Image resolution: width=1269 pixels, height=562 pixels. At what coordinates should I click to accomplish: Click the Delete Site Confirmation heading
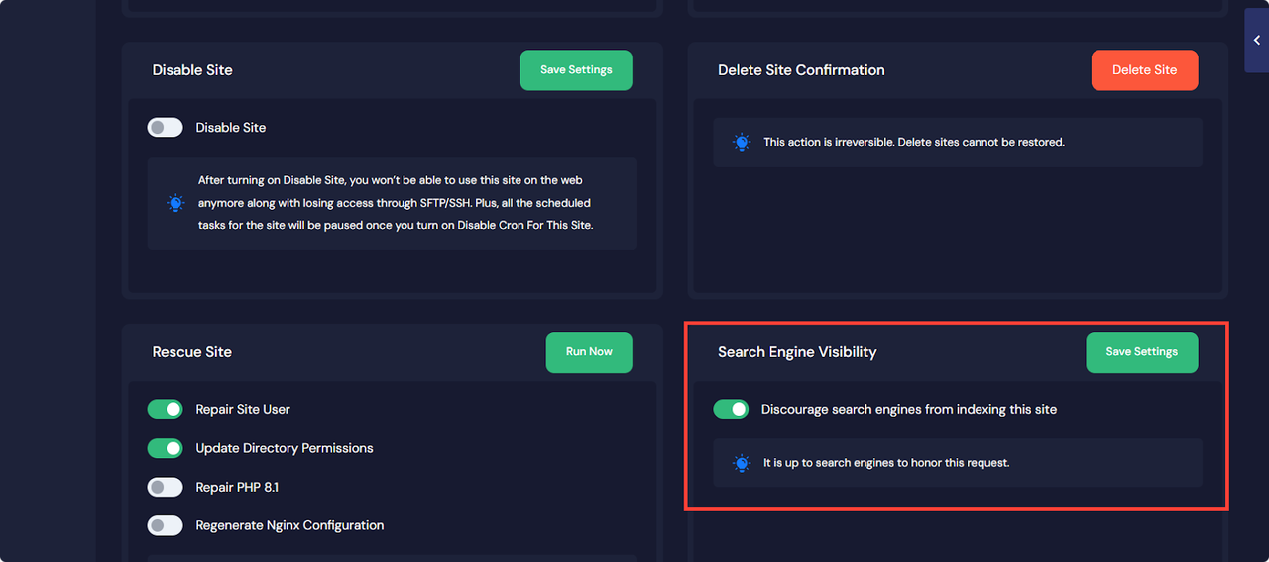(801, 70)
